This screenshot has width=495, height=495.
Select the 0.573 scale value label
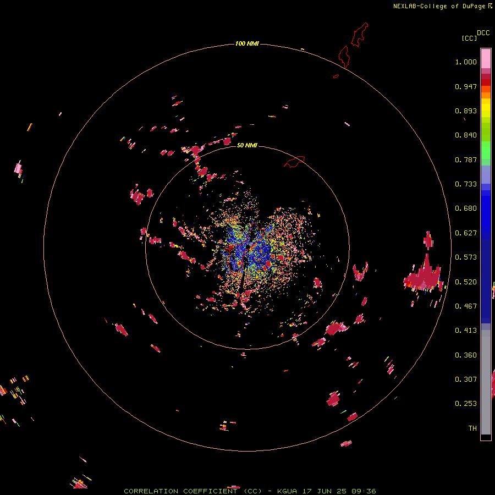pos(466,257)
